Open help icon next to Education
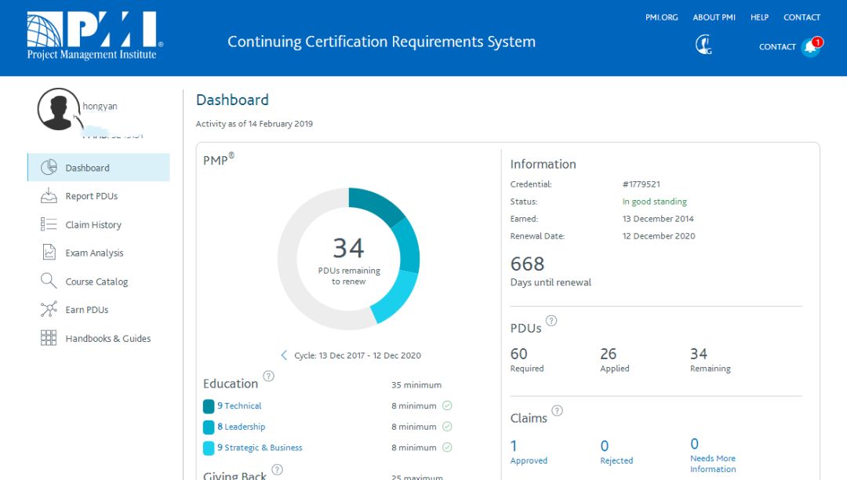The width and height of the screenshot is (847, 480). click(268, 376)
